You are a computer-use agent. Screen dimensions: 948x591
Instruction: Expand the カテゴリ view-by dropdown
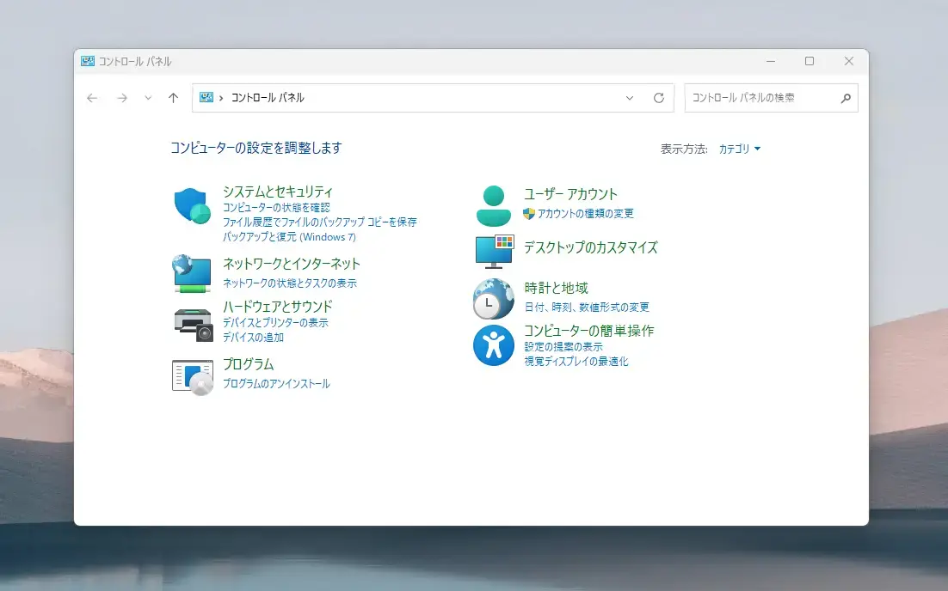pos(740,149)
